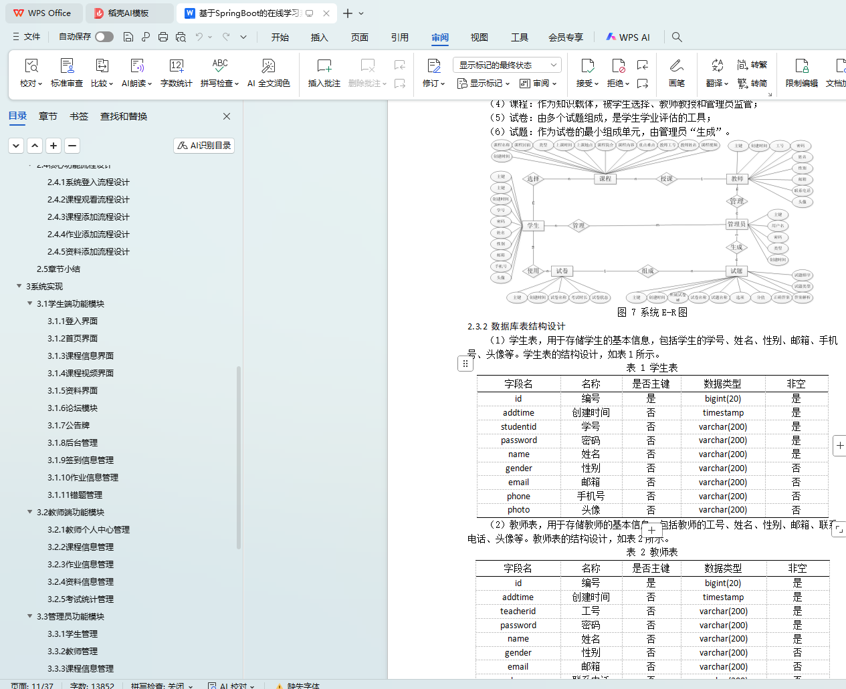Expand the 拼写检查 dropdown arrow
Viewport: 846px width, 689px height.
(x=237, y=84)
